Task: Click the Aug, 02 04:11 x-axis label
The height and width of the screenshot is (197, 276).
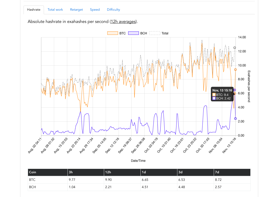Action: pos(35,146)
